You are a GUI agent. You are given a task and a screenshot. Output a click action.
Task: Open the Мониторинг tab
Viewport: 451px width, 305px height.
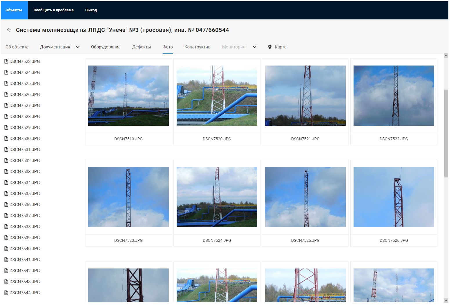235,47
